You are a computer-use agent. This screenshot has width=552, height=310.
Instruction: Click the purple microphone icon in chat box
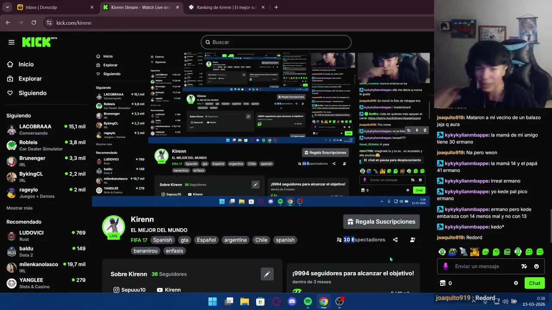pos(445,267)
